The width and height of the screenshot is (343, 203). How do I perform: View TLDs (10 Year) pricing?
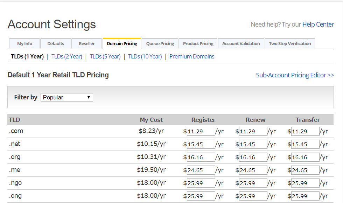tap(145, 56)
